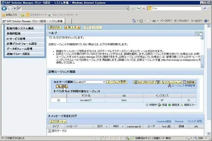Open the リフレッシュ options arrow

[180, 82]
